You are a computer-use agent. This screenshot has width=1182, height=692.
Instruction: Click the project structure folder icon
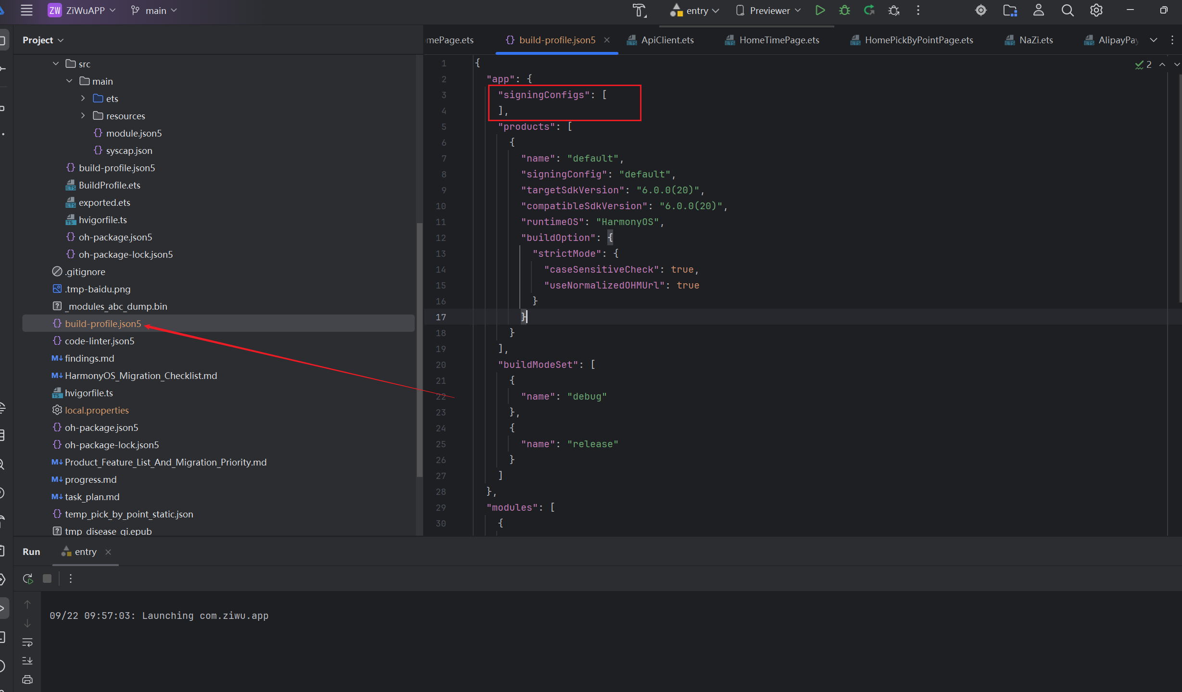click(x=1010, y=10)
